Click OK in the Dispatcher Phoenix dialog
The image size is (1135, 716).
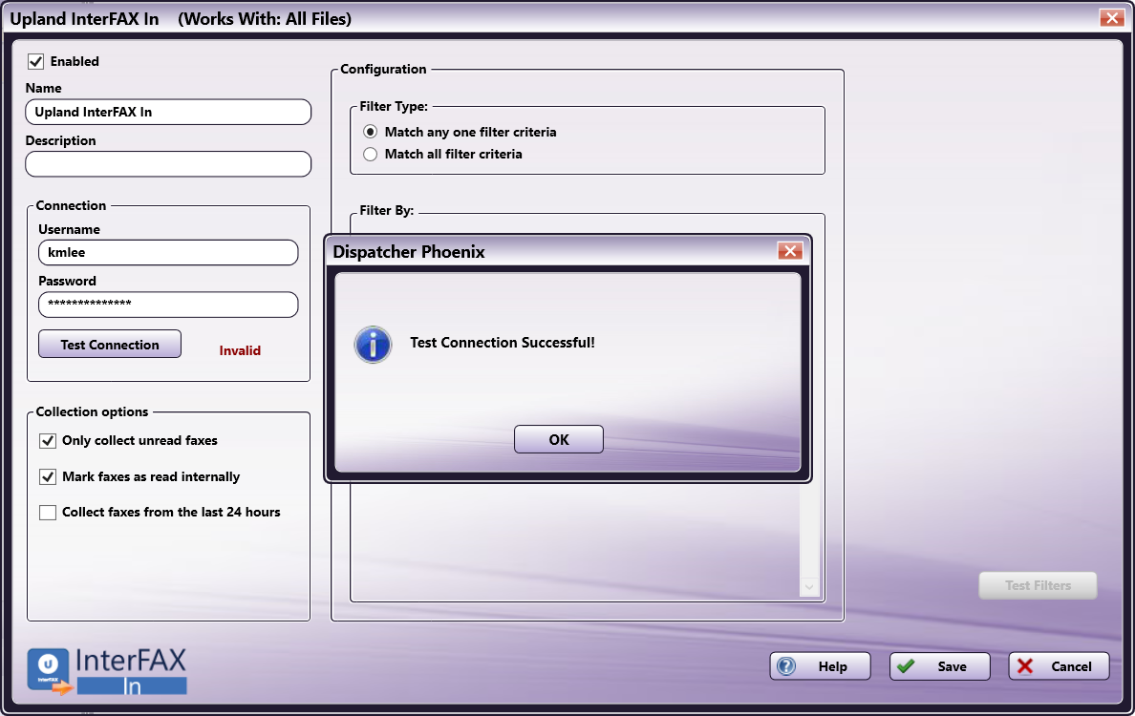click(x=559, y=439)
